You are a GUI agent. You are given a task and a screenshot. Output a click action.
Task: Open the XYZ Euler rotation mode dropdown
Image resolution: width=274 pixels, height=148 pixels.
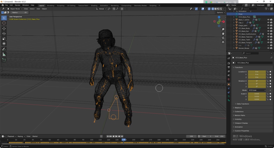point(257,90)
